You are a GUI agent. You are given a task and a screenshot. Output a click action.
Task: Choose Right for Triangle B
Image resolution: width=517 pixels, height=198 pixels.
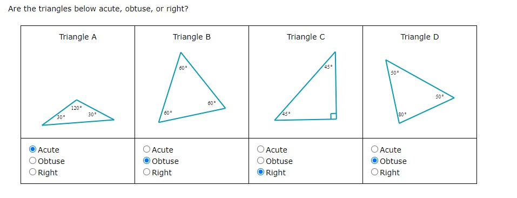coord(147,172)
